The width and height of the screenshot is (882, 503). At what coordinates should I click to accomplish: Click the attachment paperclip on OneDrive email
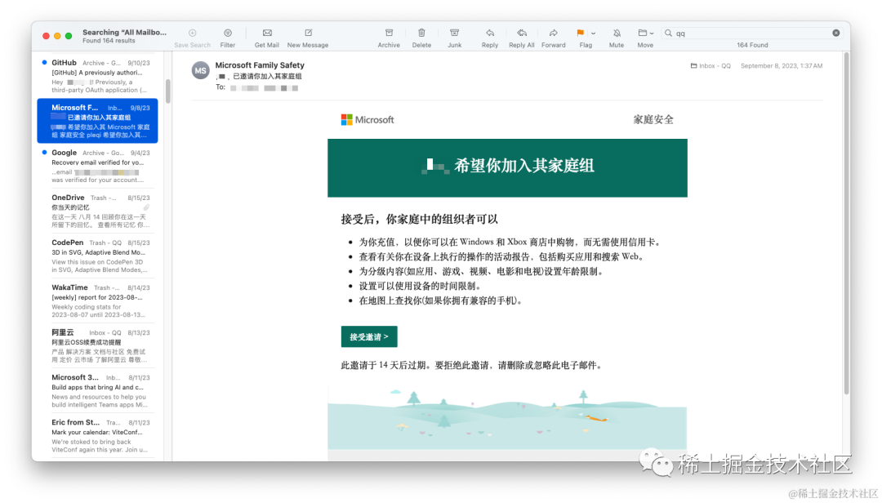pyautogui.click(x=146, y=207)
